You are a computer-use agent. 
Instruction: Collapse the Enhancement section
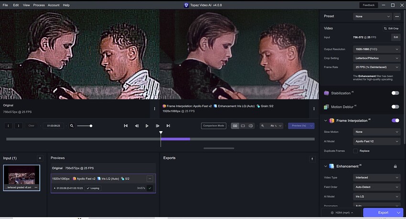coord(325,166)
